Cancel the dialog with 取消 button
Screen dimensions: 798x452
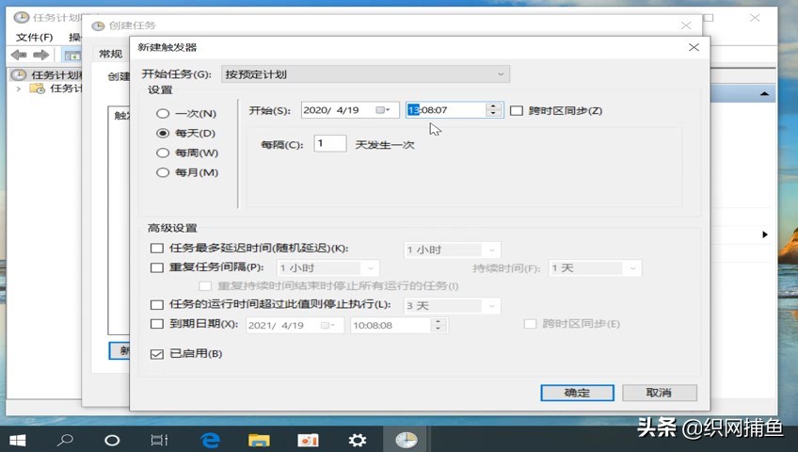(659, 393)
